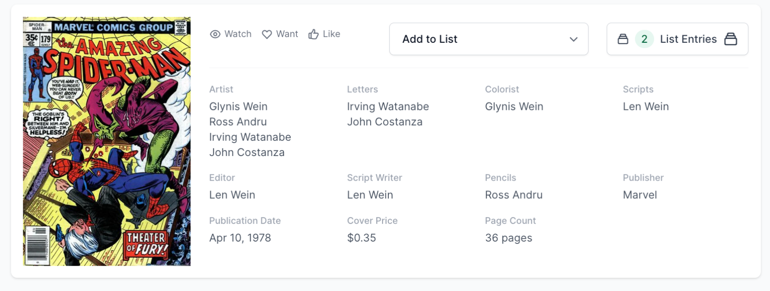The image size is (770, 291).
Task: Click the thumbs-up Like icon
Action: tap(313, 34)
